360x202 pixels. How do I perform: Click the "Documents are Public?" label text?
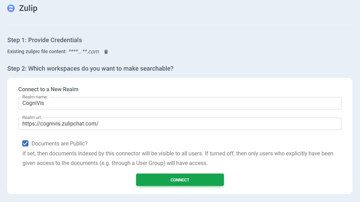click(x=59, y=143)
